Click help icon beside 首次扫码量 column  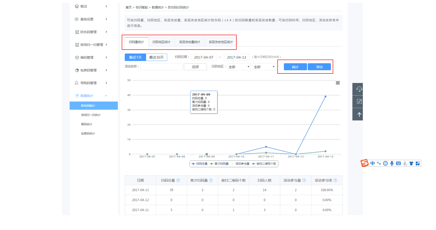(211, 180)
